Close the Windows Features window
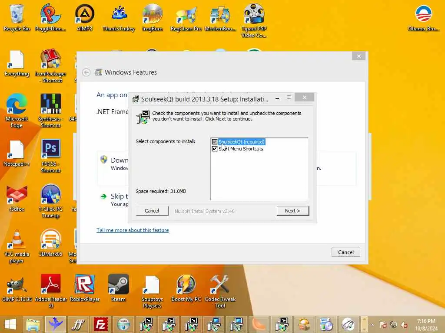Screen dimensions: 445x333 click(359, 56)
